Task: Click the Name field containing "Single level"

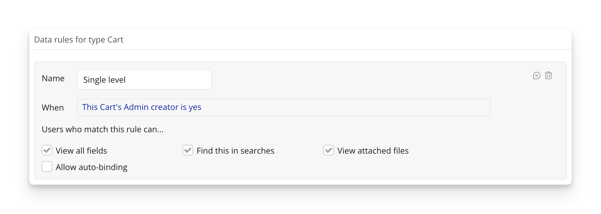Action: tap(144, 80)
